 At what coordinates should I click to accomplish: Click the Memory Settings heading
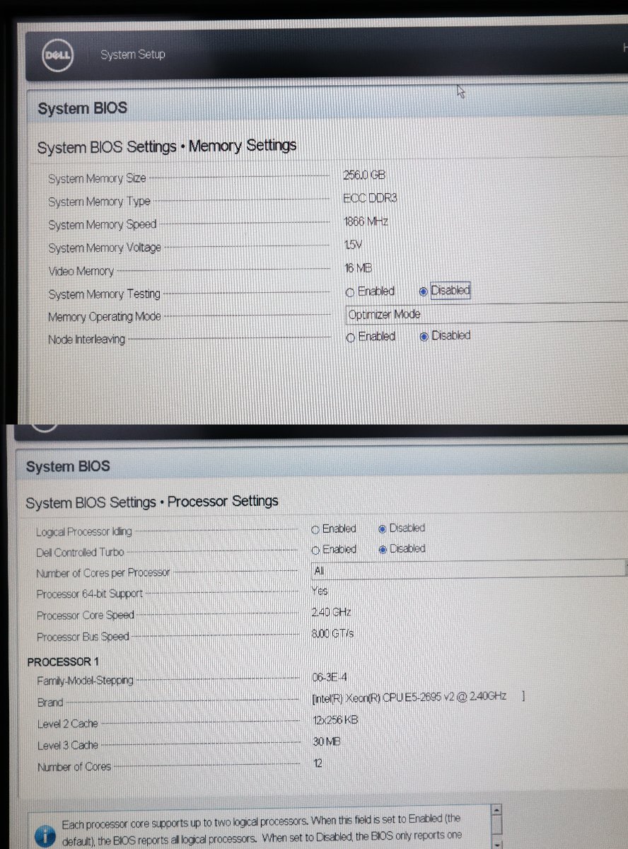coord(243,146)
